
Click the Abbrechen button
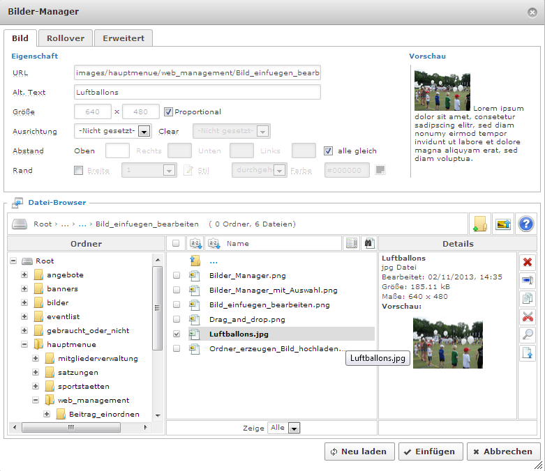pos(503,451)
